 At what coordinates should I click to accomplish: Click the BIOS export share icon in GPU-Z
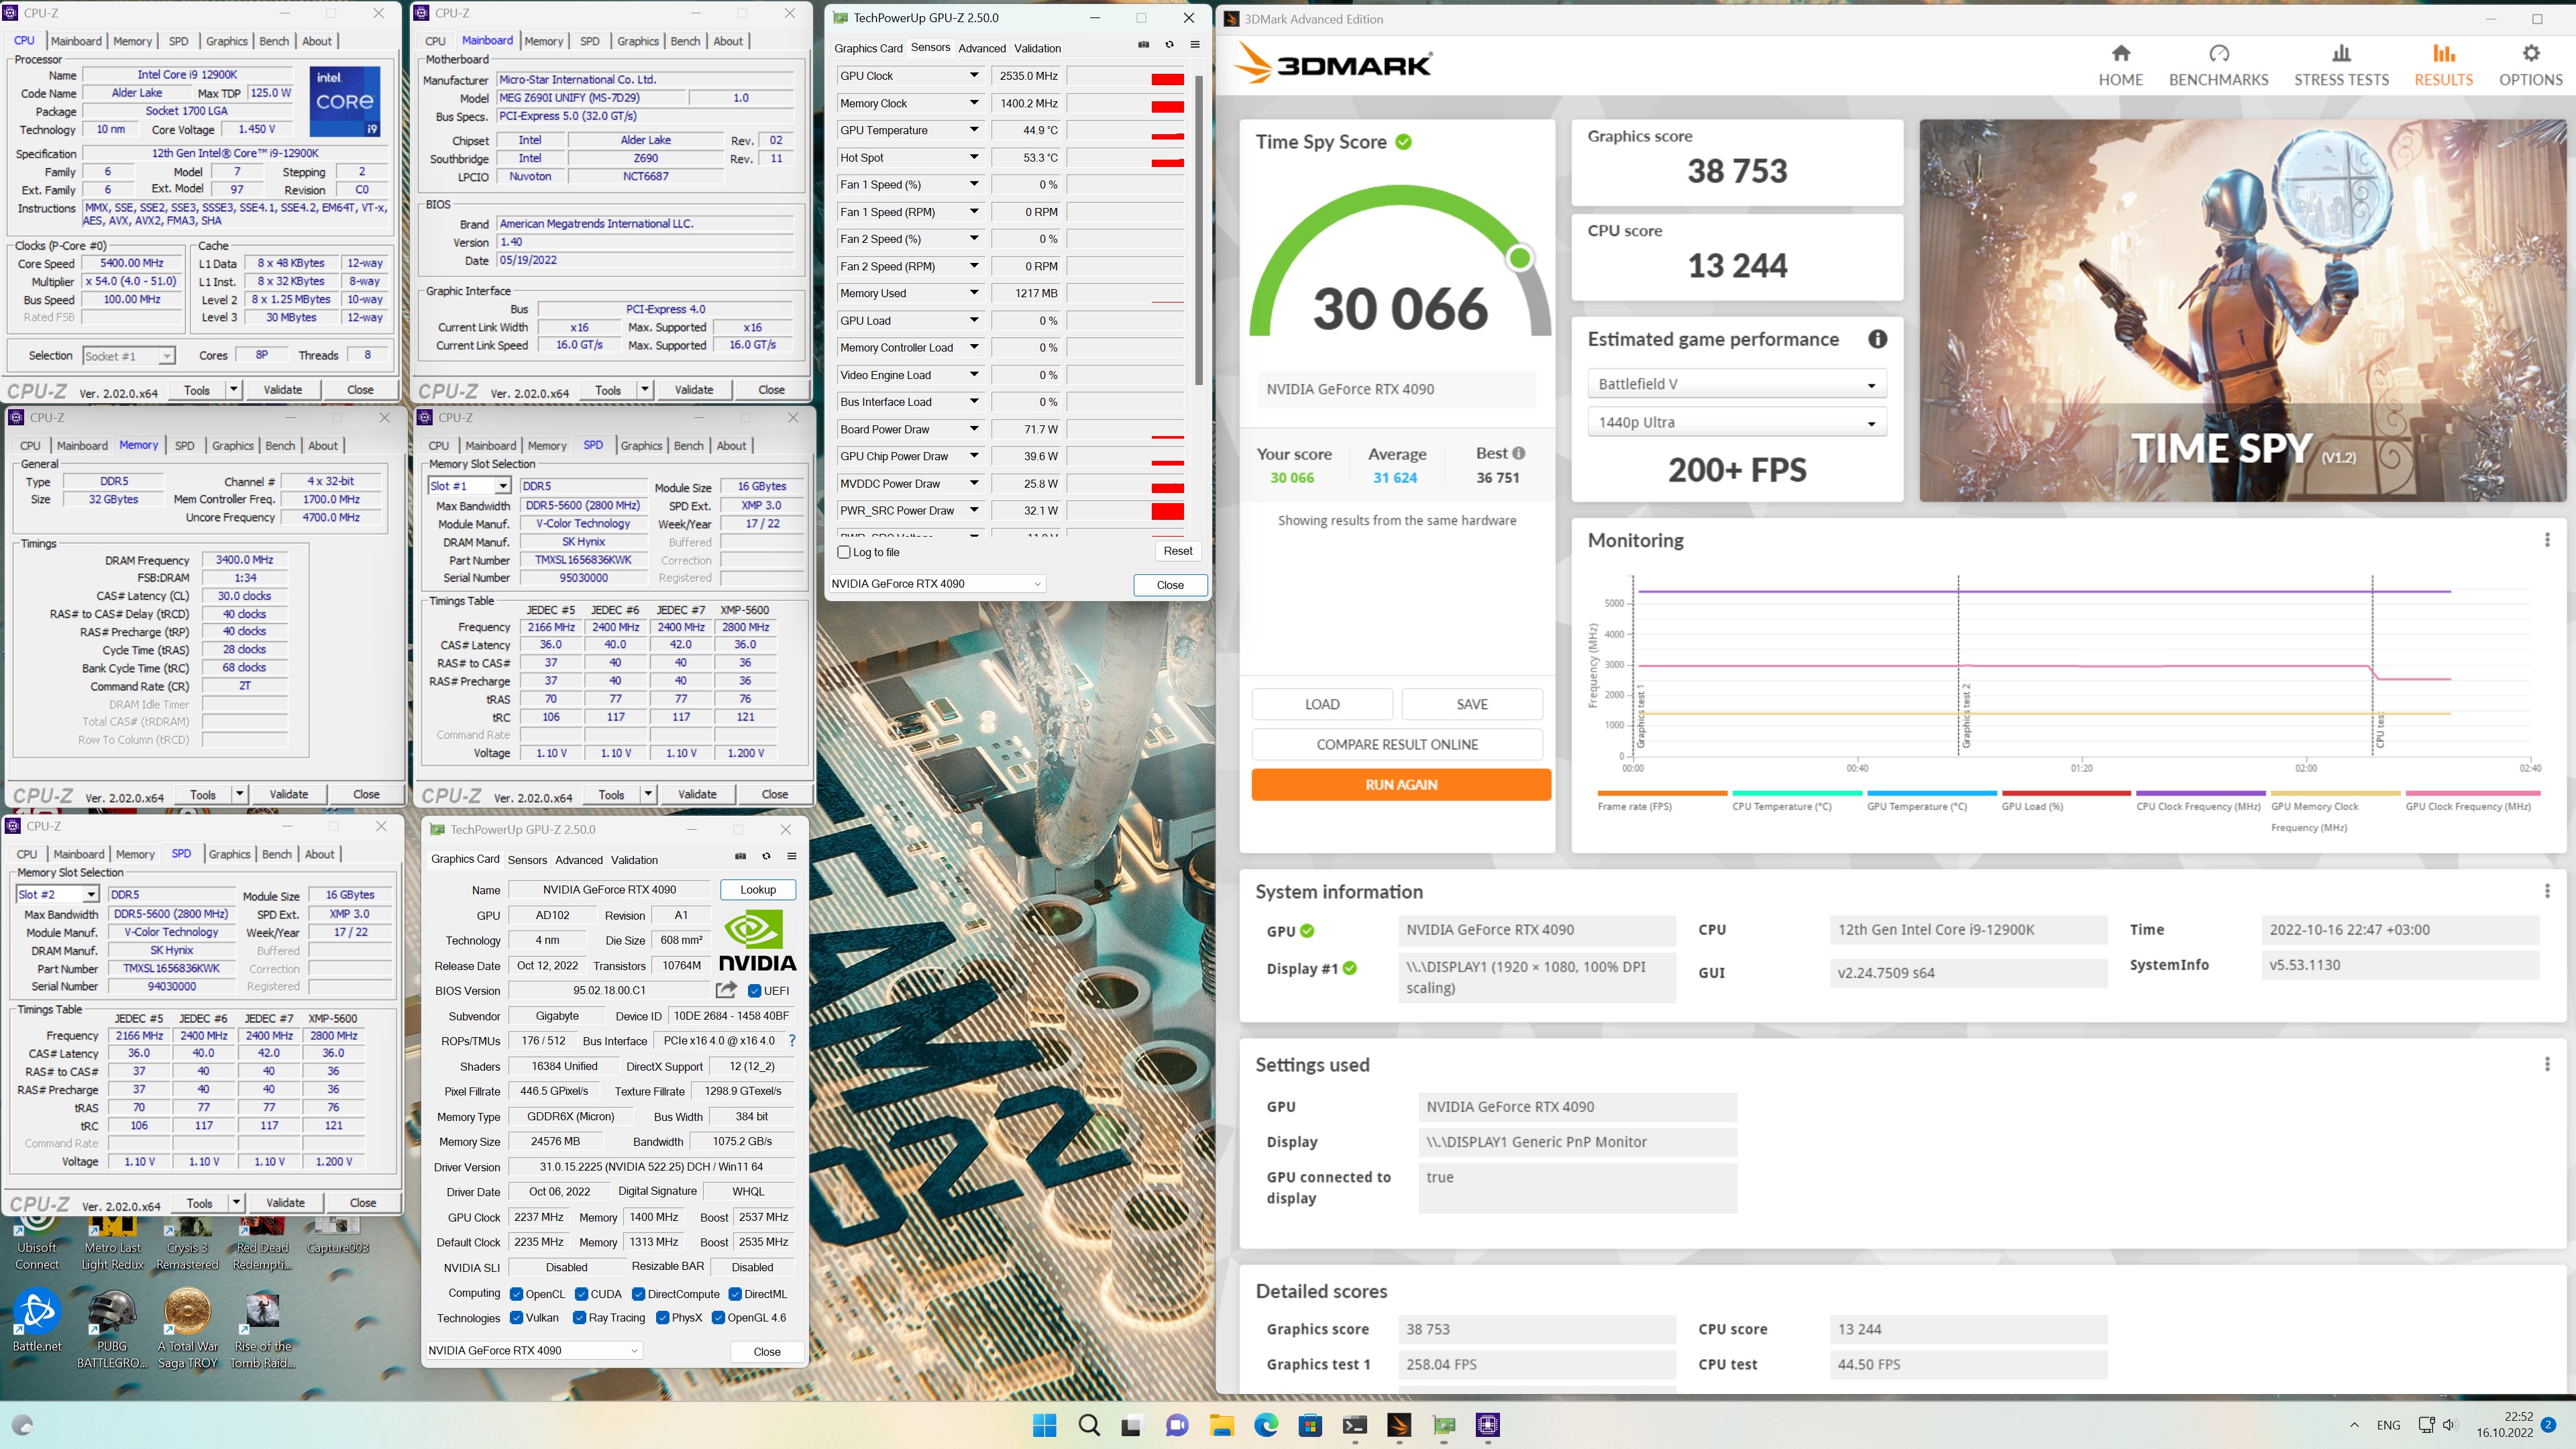click(726, 990)
